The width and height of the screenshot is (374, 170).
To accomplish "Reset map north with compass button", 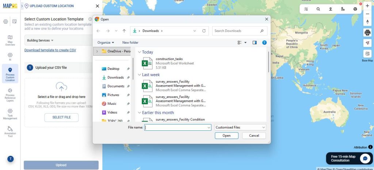I will (367, 22).
